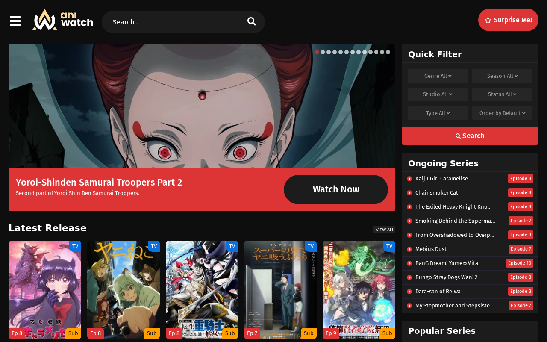Screen dimensions: 547x342
Task: Click the red Quick Filter Search button
Action: coord(470,136)
